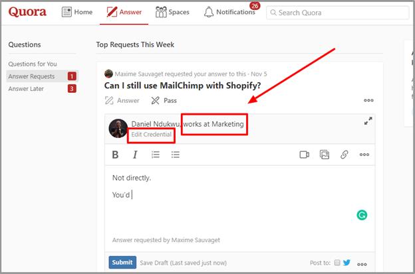Open Answer Later in sidebar
Screen dimensions: 415x274
click(43, 89)
